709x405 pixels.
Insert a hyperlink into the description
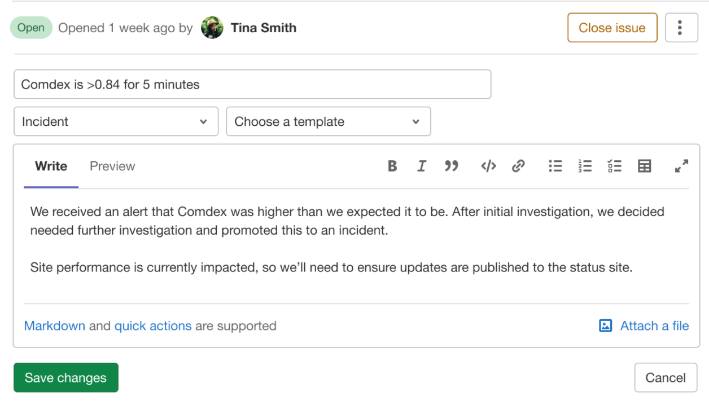click(x=518, y=166)
